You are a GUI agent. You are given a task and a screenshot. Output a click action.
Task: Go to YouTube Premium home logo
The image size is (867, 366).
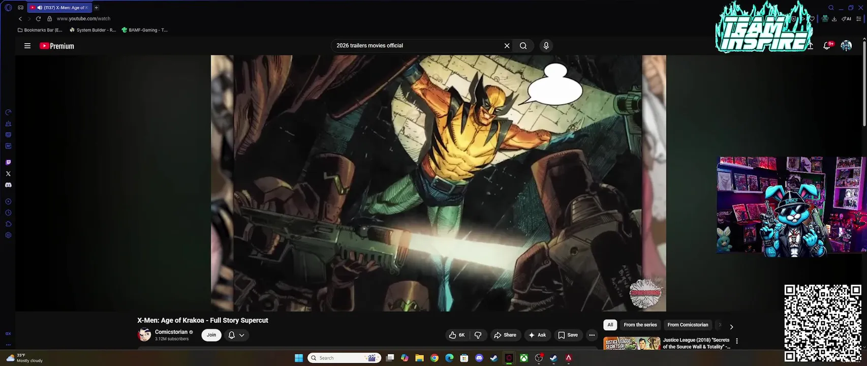(57, 46)
